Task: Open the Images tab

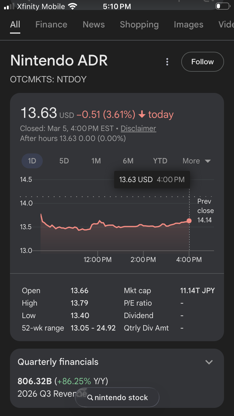Action: click(x=188, y=25)
